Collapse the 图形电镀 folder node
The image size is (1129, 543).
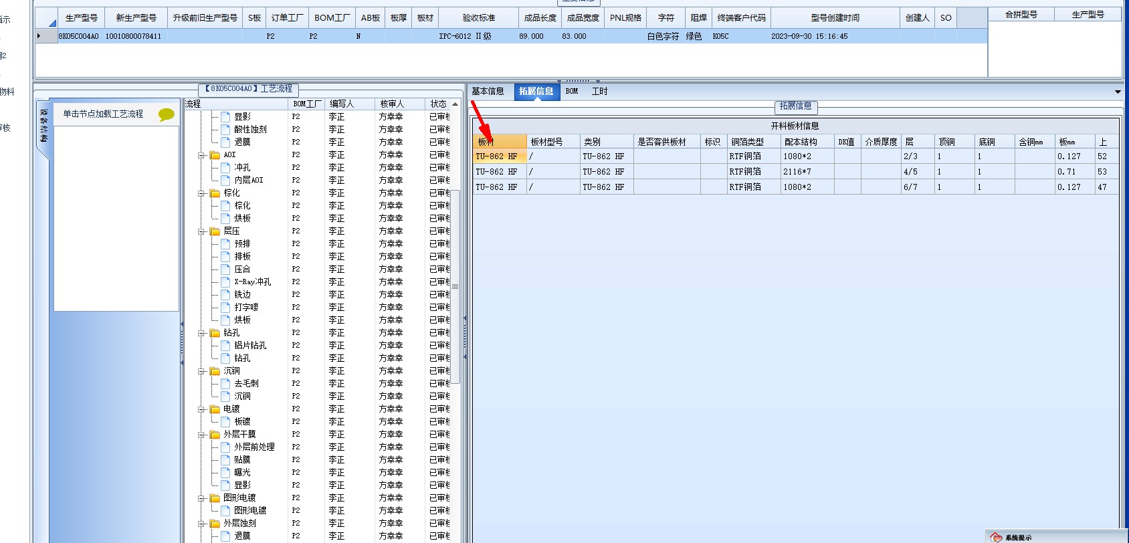201,498
